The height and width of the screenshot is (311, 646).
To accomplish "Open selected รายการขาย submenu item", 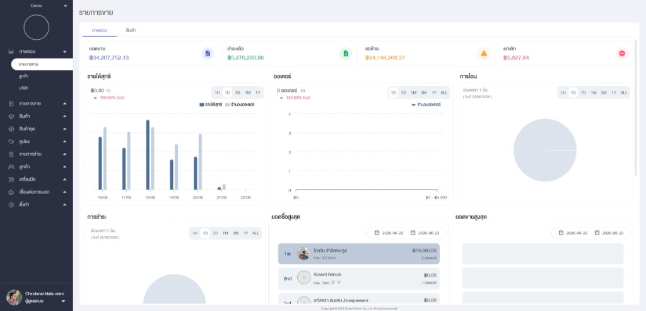I will (x=42, y=65).
